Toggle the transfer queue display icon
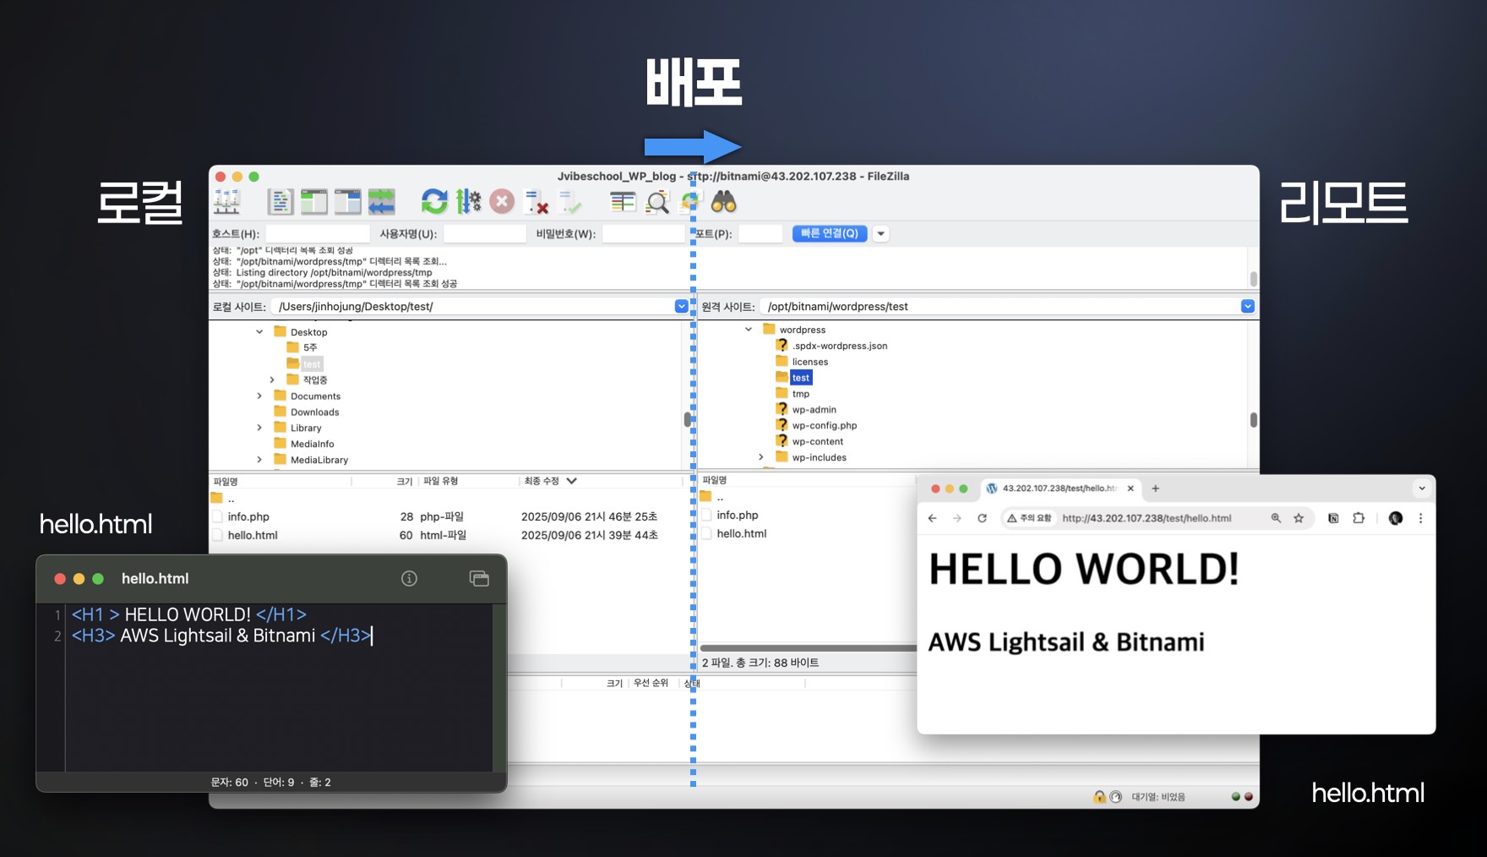 381,202
